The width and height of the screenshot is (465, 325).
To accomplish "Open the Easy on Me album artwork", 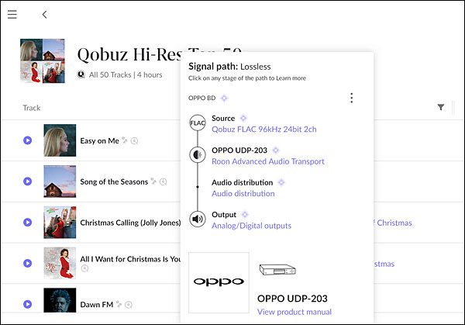I will point(60,140).
